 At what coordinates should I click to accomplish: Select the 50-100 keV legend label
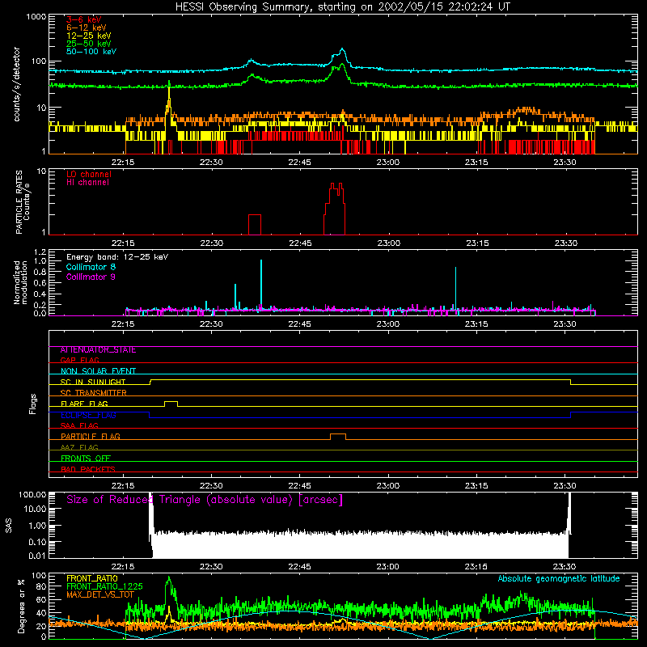(x=91, y=52)
